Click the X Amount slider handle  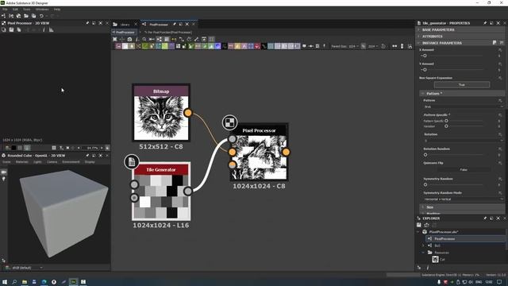click(x=425, y=56)
